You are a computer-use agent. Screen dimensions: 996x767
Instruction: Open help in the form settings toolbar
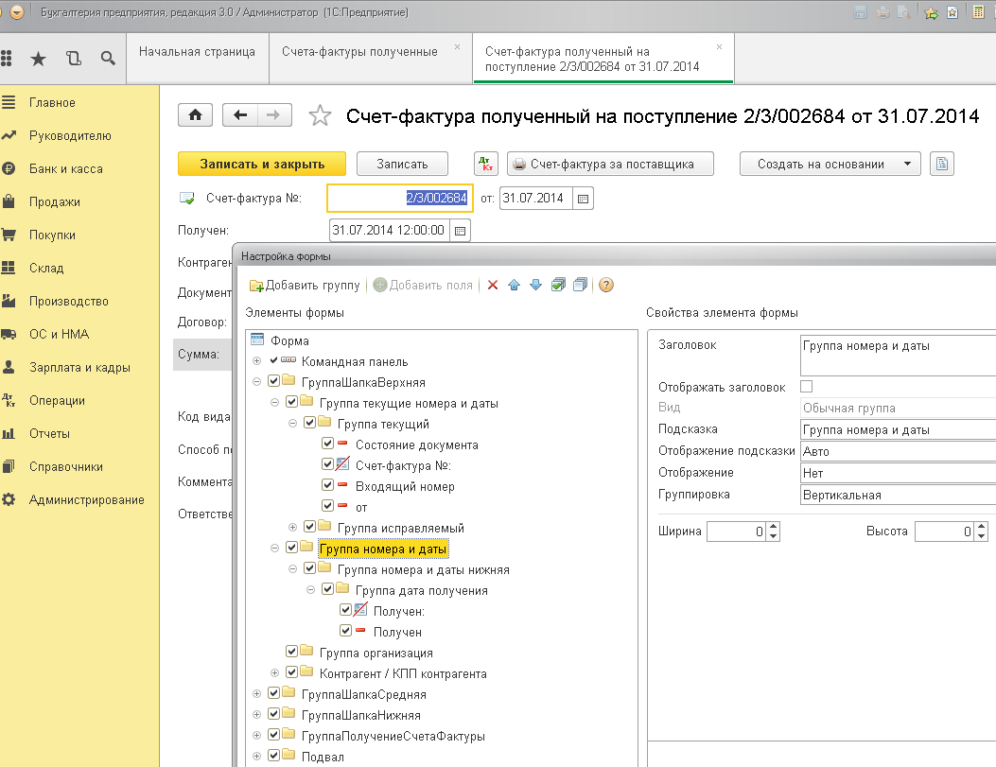605,285
